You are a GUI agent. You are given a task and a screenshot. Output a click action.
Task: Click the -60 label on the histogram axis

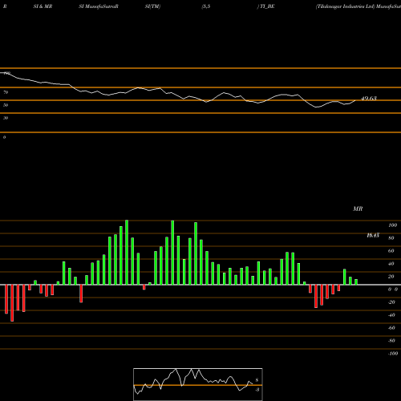[391, 328]
